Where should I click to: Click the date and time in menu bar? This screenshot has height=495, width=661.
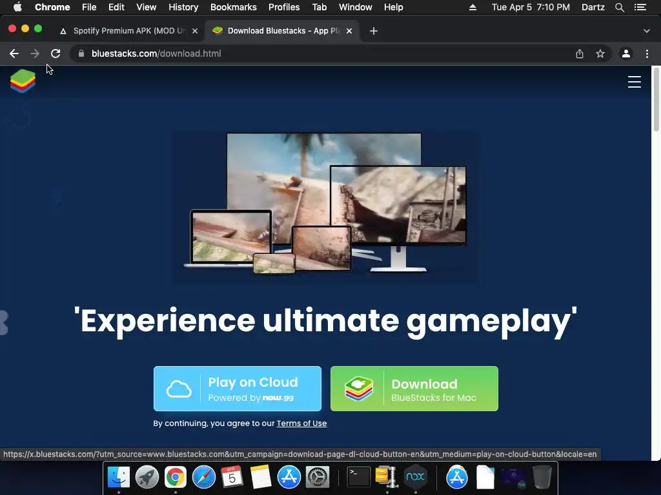[x=531, y=7]
